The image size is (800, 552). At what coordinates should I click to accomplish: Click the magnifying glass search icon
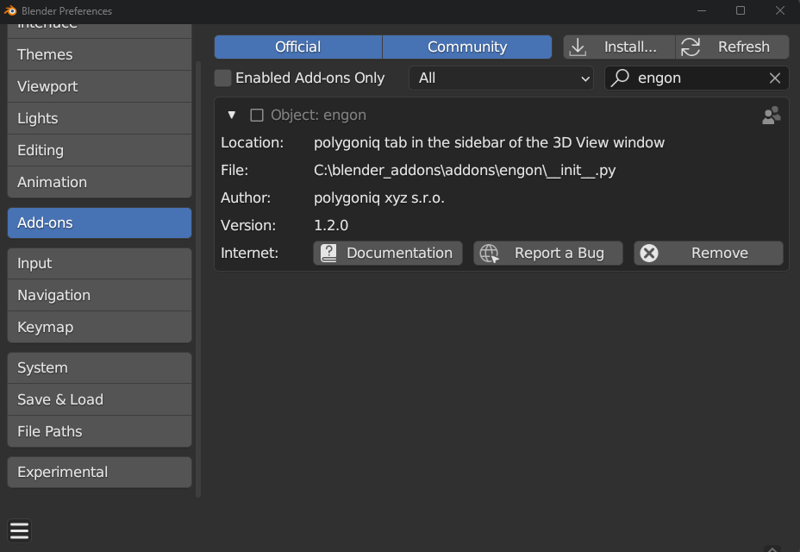(620, 78)
